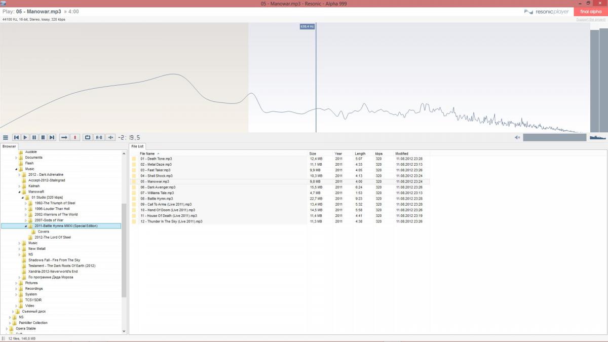Switch to the File List tab

click(138, 146)
